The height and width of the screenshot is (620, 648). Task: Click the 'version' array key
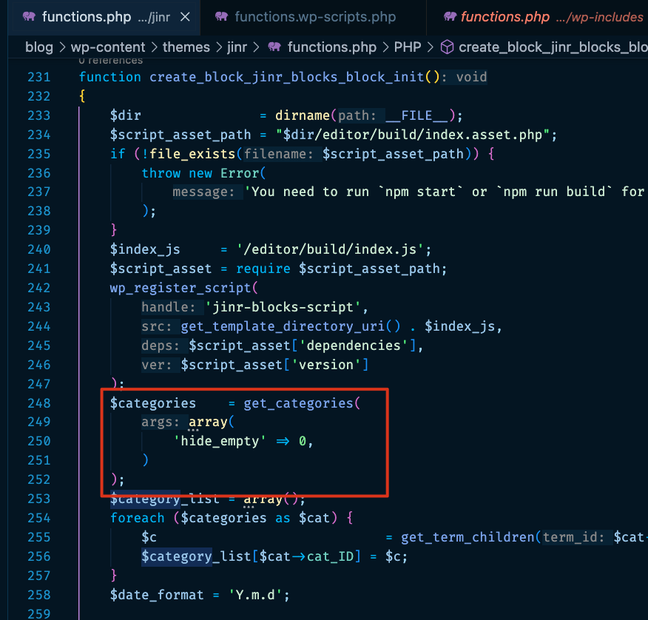click(x=325, y=365)
